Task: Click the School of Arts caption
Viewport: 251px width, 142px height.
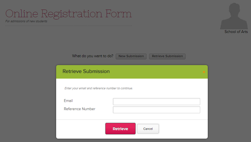Action: pos(236,32)
